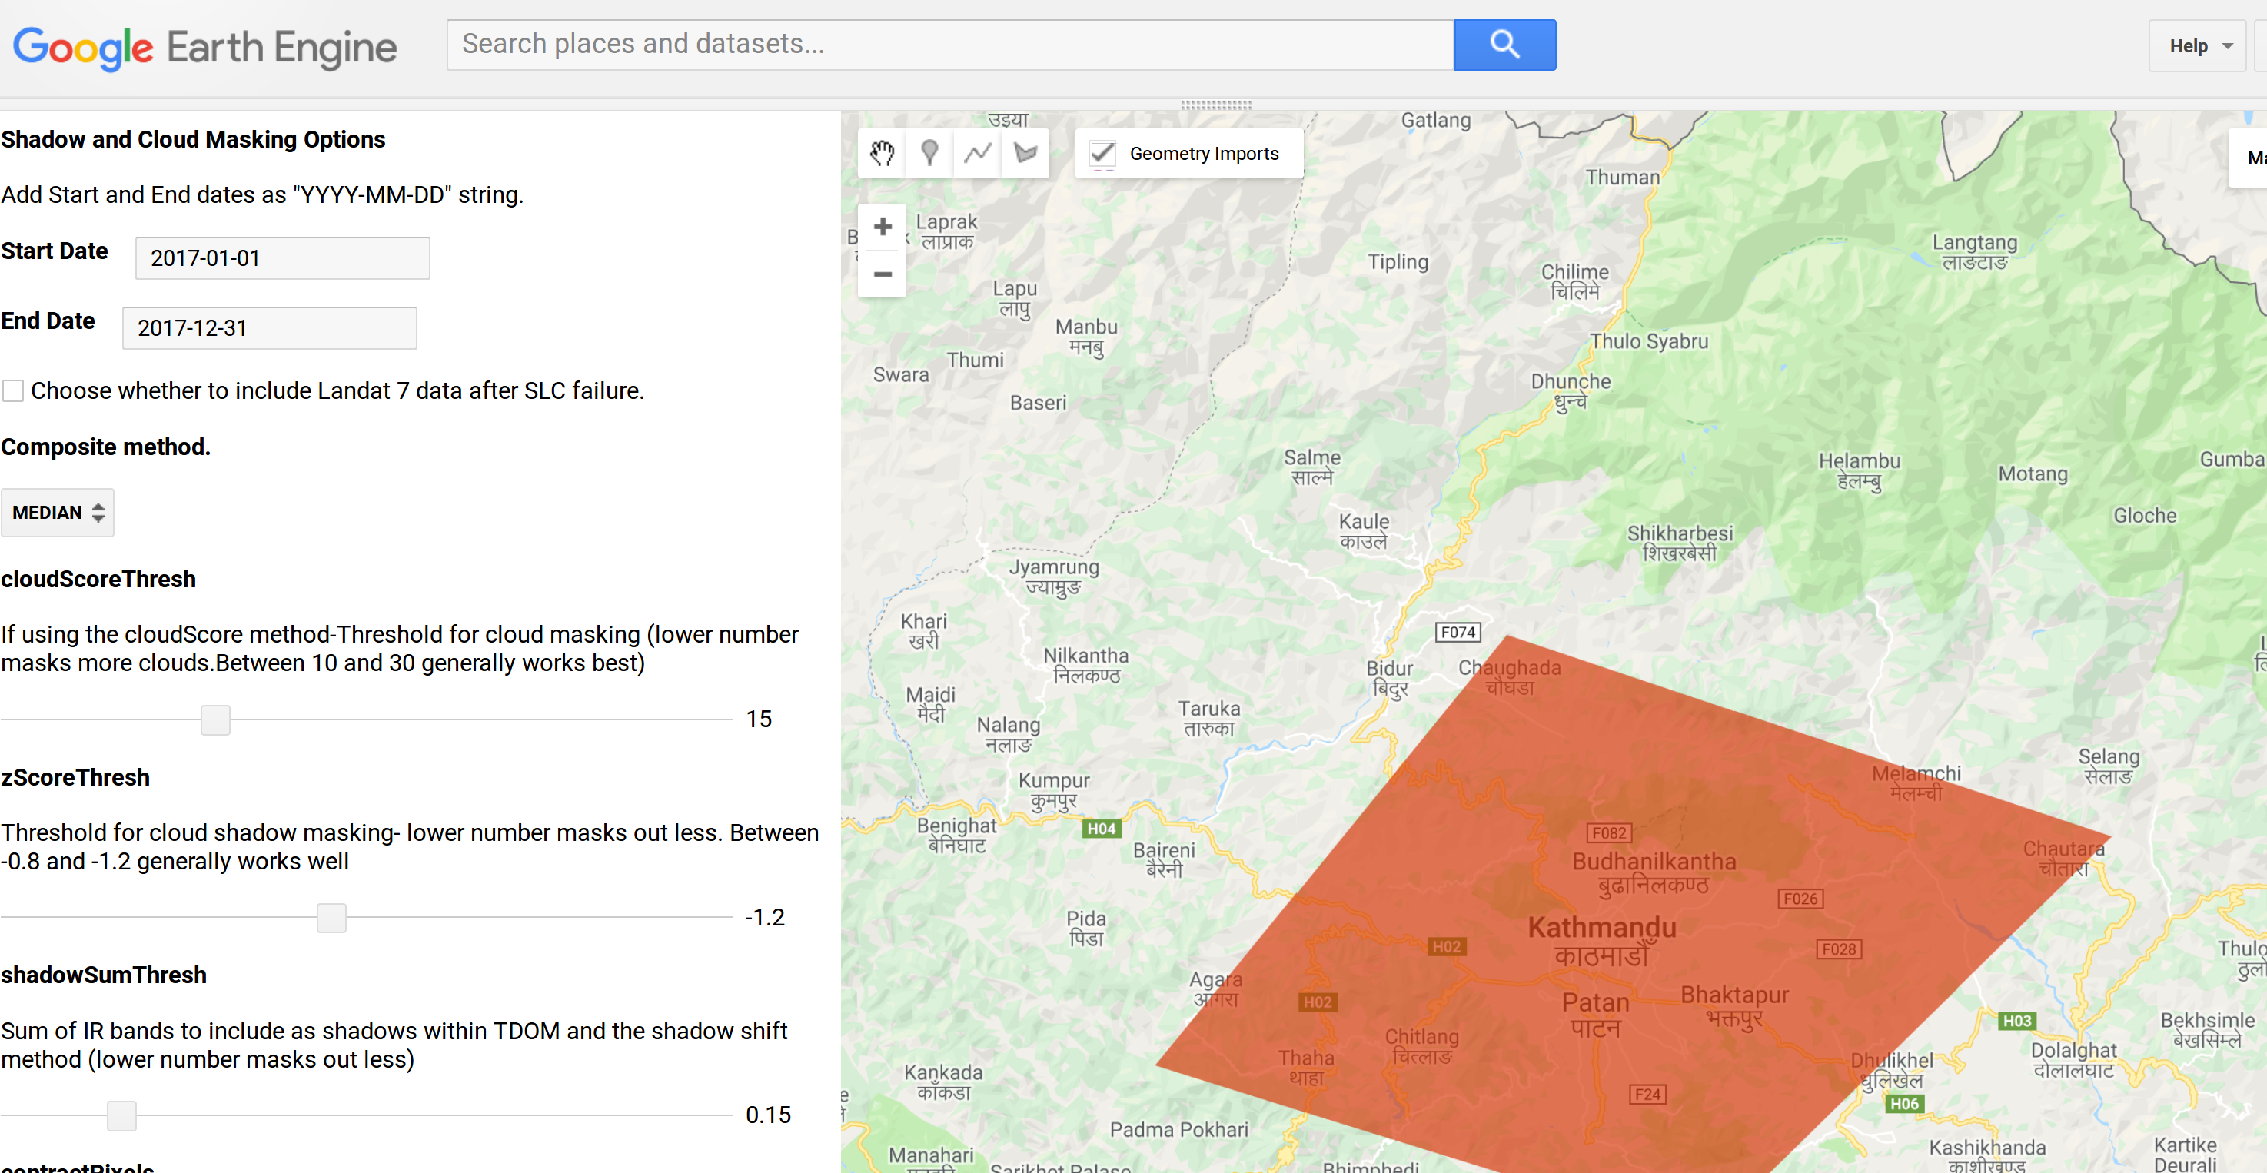Choose the polygon drawing tool
The image size is (2267, 1173).
click(1026, 153)
